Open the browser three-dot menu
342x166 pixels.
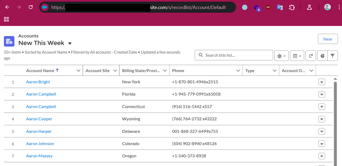tap(339, 7)
